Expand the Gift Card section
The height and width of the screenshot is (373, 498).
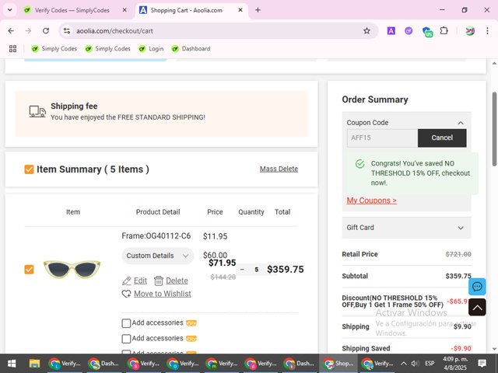pos(461,228)
